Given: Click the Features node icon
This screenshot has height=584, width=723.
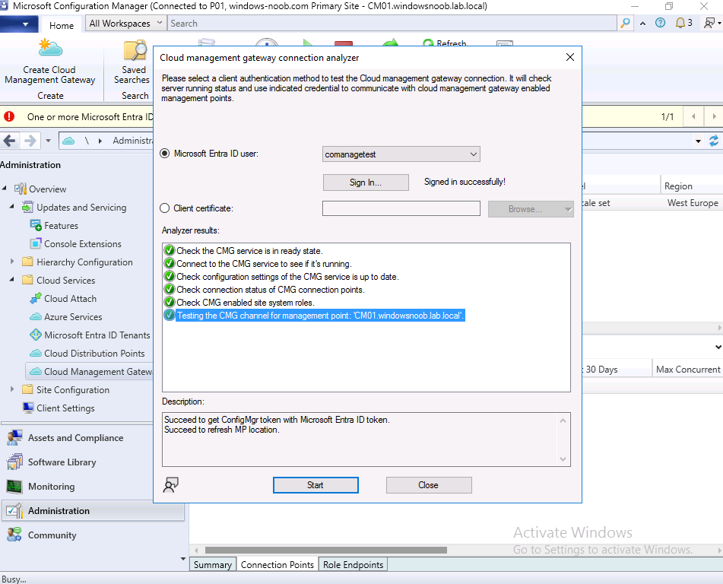Looking at the screenshot, I should pos(36,225).
